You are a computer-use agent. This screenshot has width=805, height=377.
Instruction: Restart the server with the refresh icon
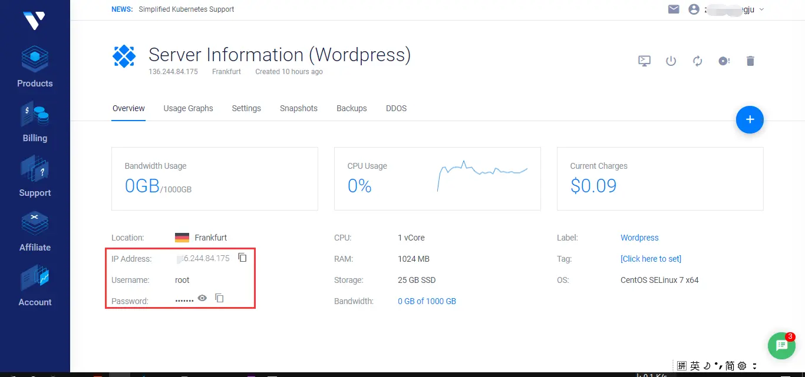697,61
